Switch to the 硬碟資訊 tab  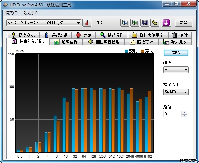pyautogui.click(x=56, y=35)
